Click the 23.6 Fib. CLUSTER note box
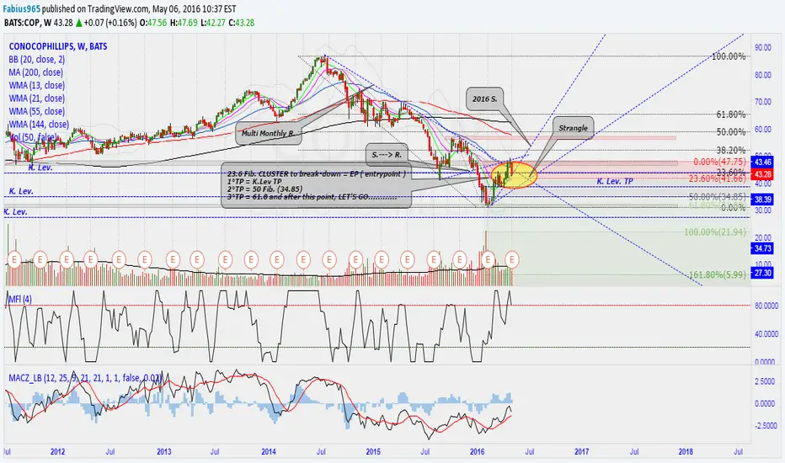Viewport: 785px width, 463px height. coord(316,185)
